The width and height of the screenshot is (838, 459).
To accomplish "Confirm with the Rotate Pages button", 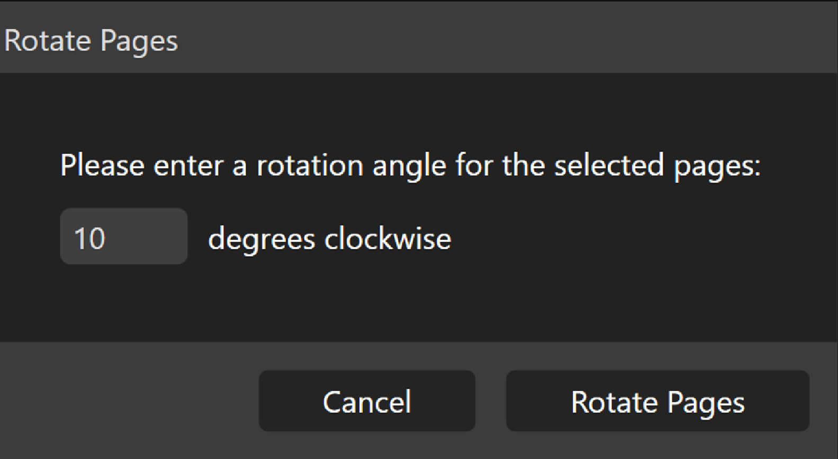I will (x=657, y=401).
